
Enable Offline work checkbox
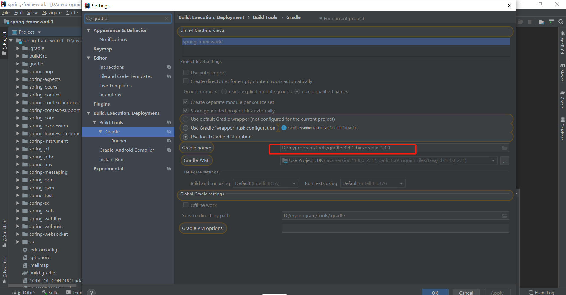pos(186,205)
